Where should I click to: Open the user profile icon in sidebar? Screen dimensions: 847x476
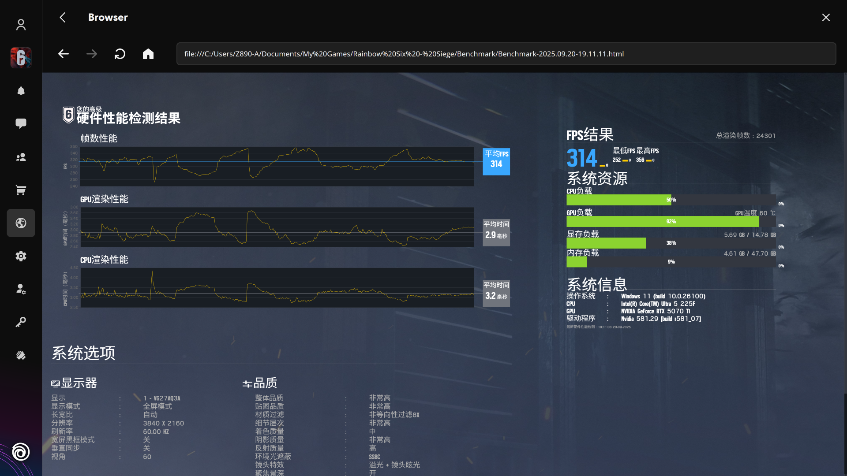(x=21, y=25)
